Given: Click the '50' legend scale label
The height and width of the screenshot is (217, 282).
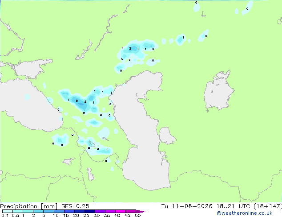Looking at the screenshot, I should [x=137, y=215].
